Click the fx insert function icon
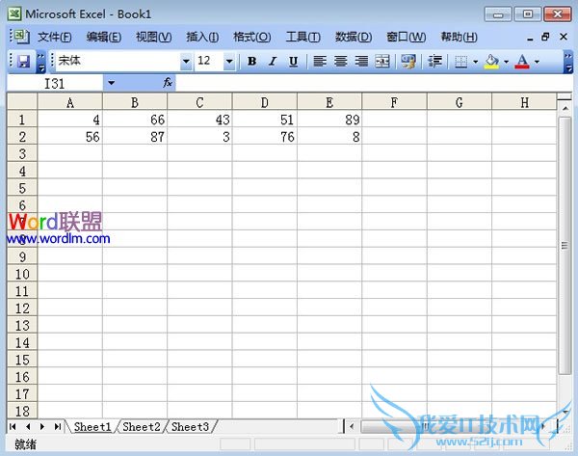578x456 pixels. 168,83
